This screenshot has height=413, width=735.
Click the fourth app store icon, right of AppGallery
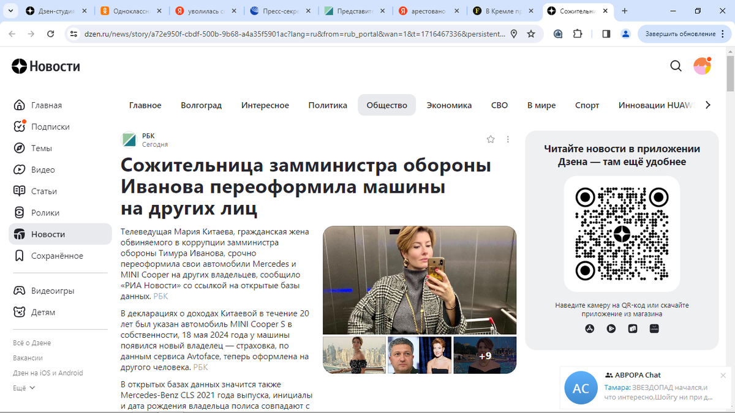[x=654, y=329]
